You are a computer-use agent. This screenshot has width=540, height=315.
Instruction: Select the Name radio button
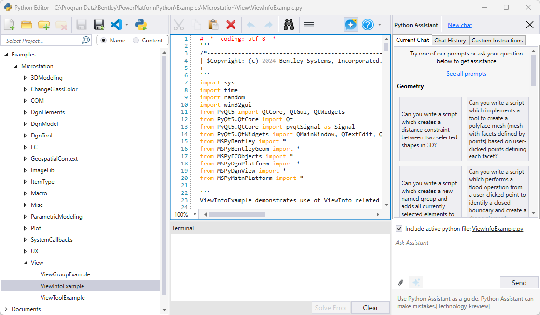[x=104, y=41]
